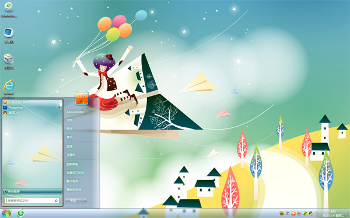The width and height of the screenshot is (350, 218).
Task: Open the QQ penguin tray icon
Action: coord(310,213)
